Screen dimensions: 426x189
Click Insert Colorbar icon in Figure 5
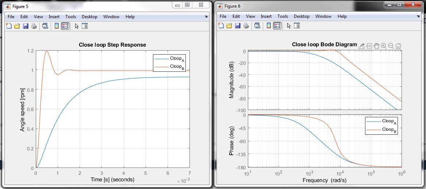(x=57, y=26)
